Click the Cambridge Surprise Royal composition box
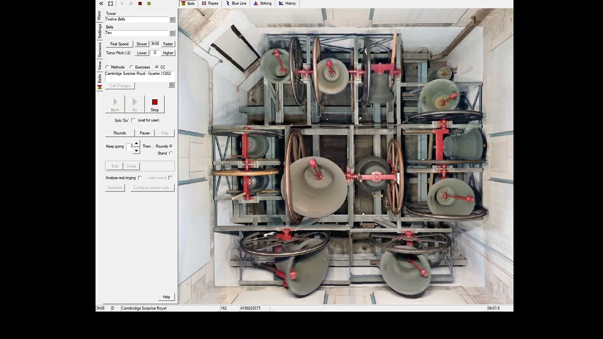The height and width of the screenshot is (339, 603). [x=139, y=76]
